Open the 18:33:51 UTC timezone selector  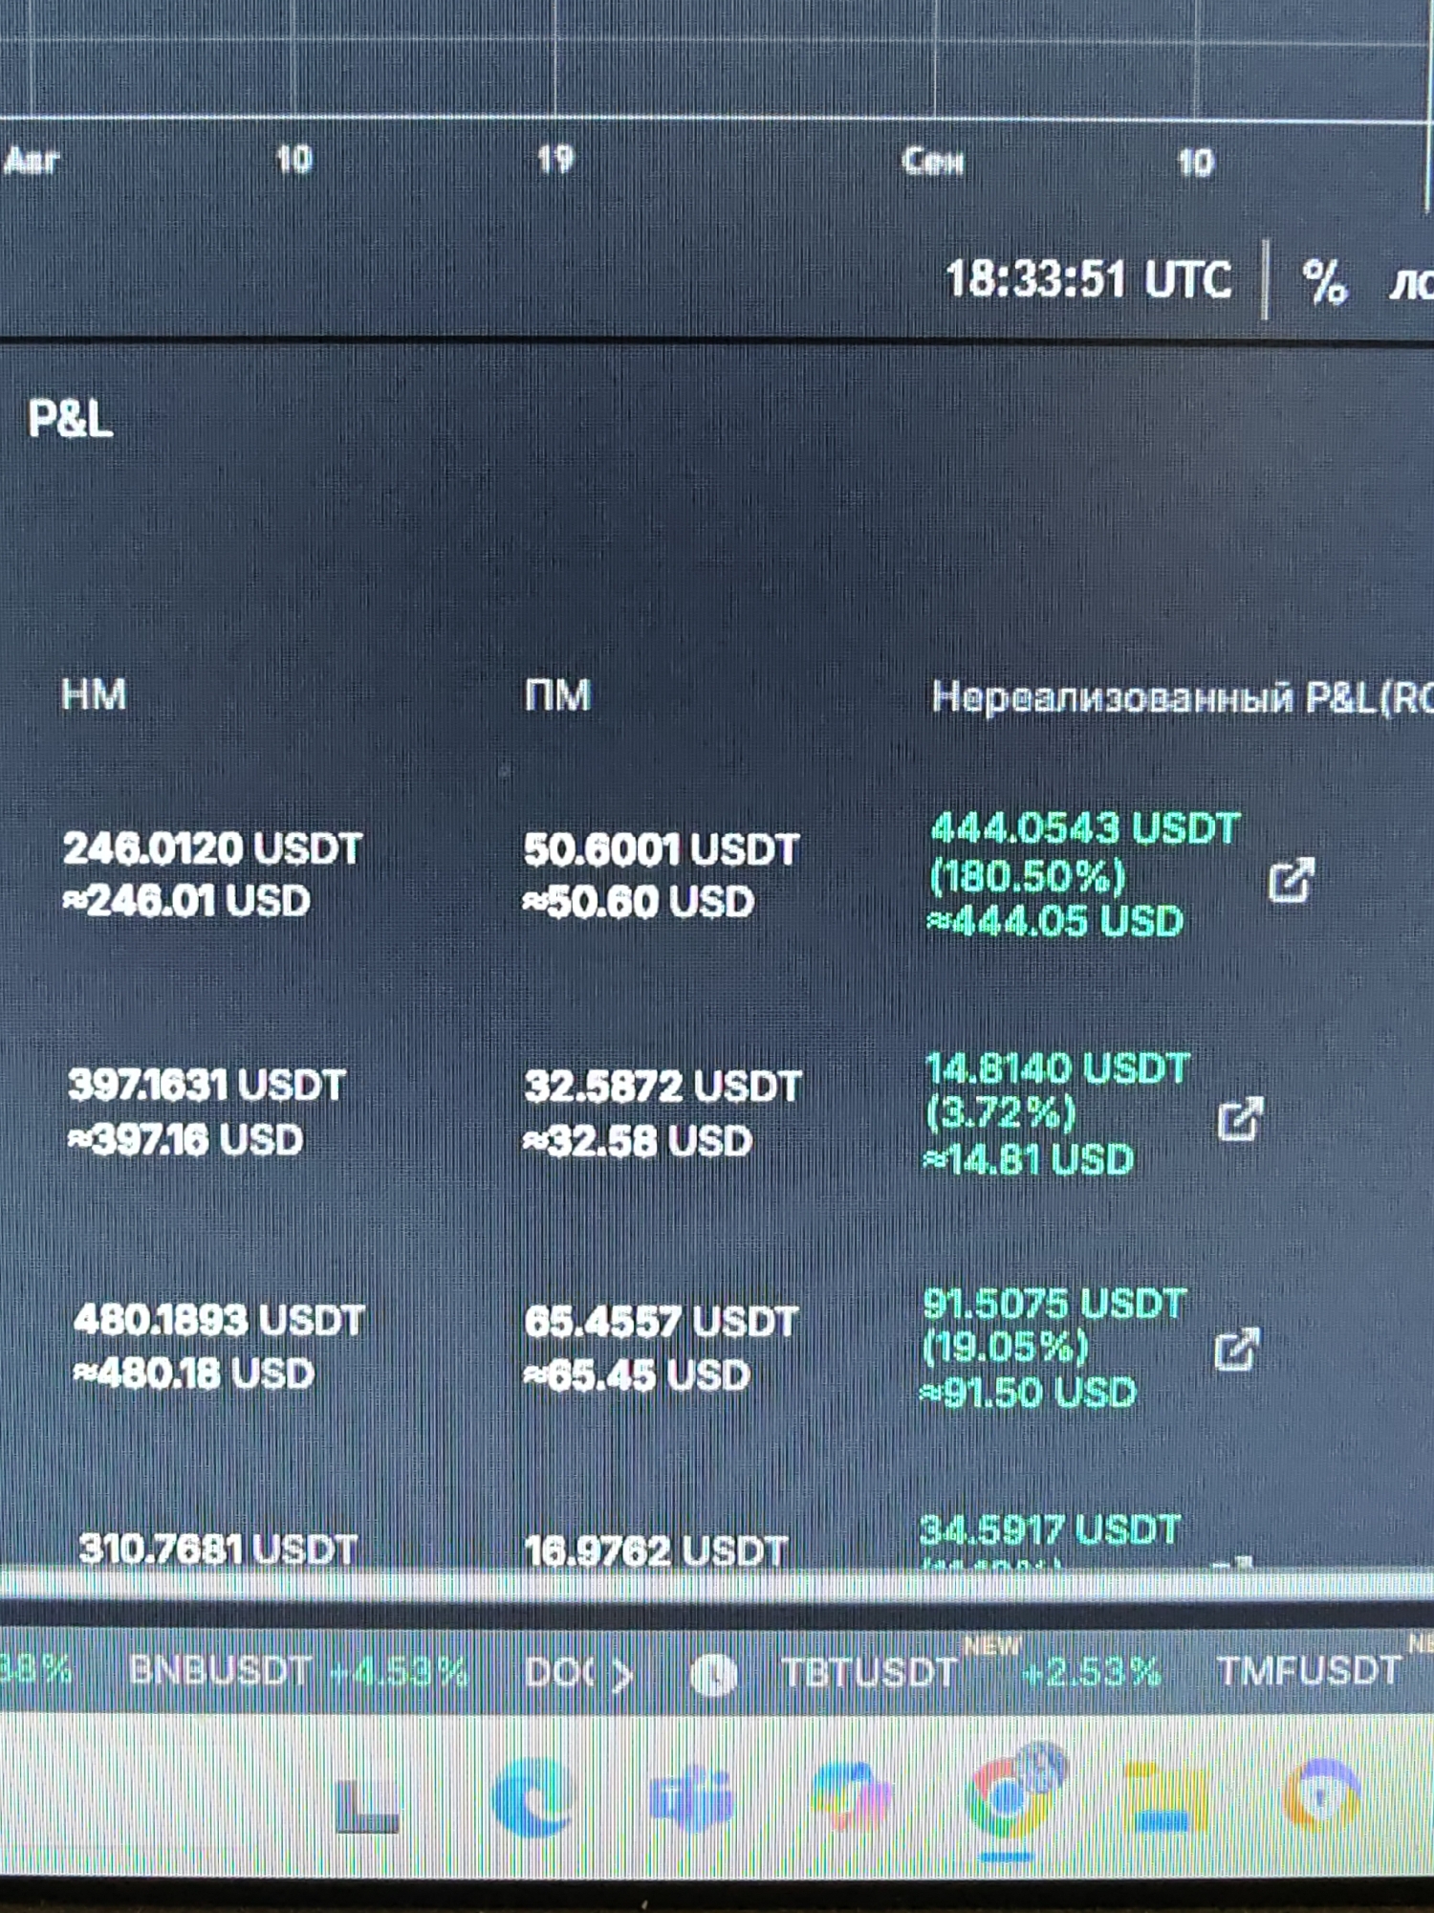pos(1089,279)
